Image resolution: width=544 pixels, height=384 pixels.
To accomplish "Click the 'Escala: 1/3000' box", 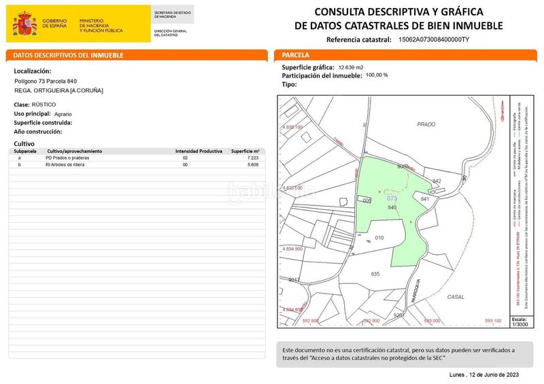I will [520, 322].
